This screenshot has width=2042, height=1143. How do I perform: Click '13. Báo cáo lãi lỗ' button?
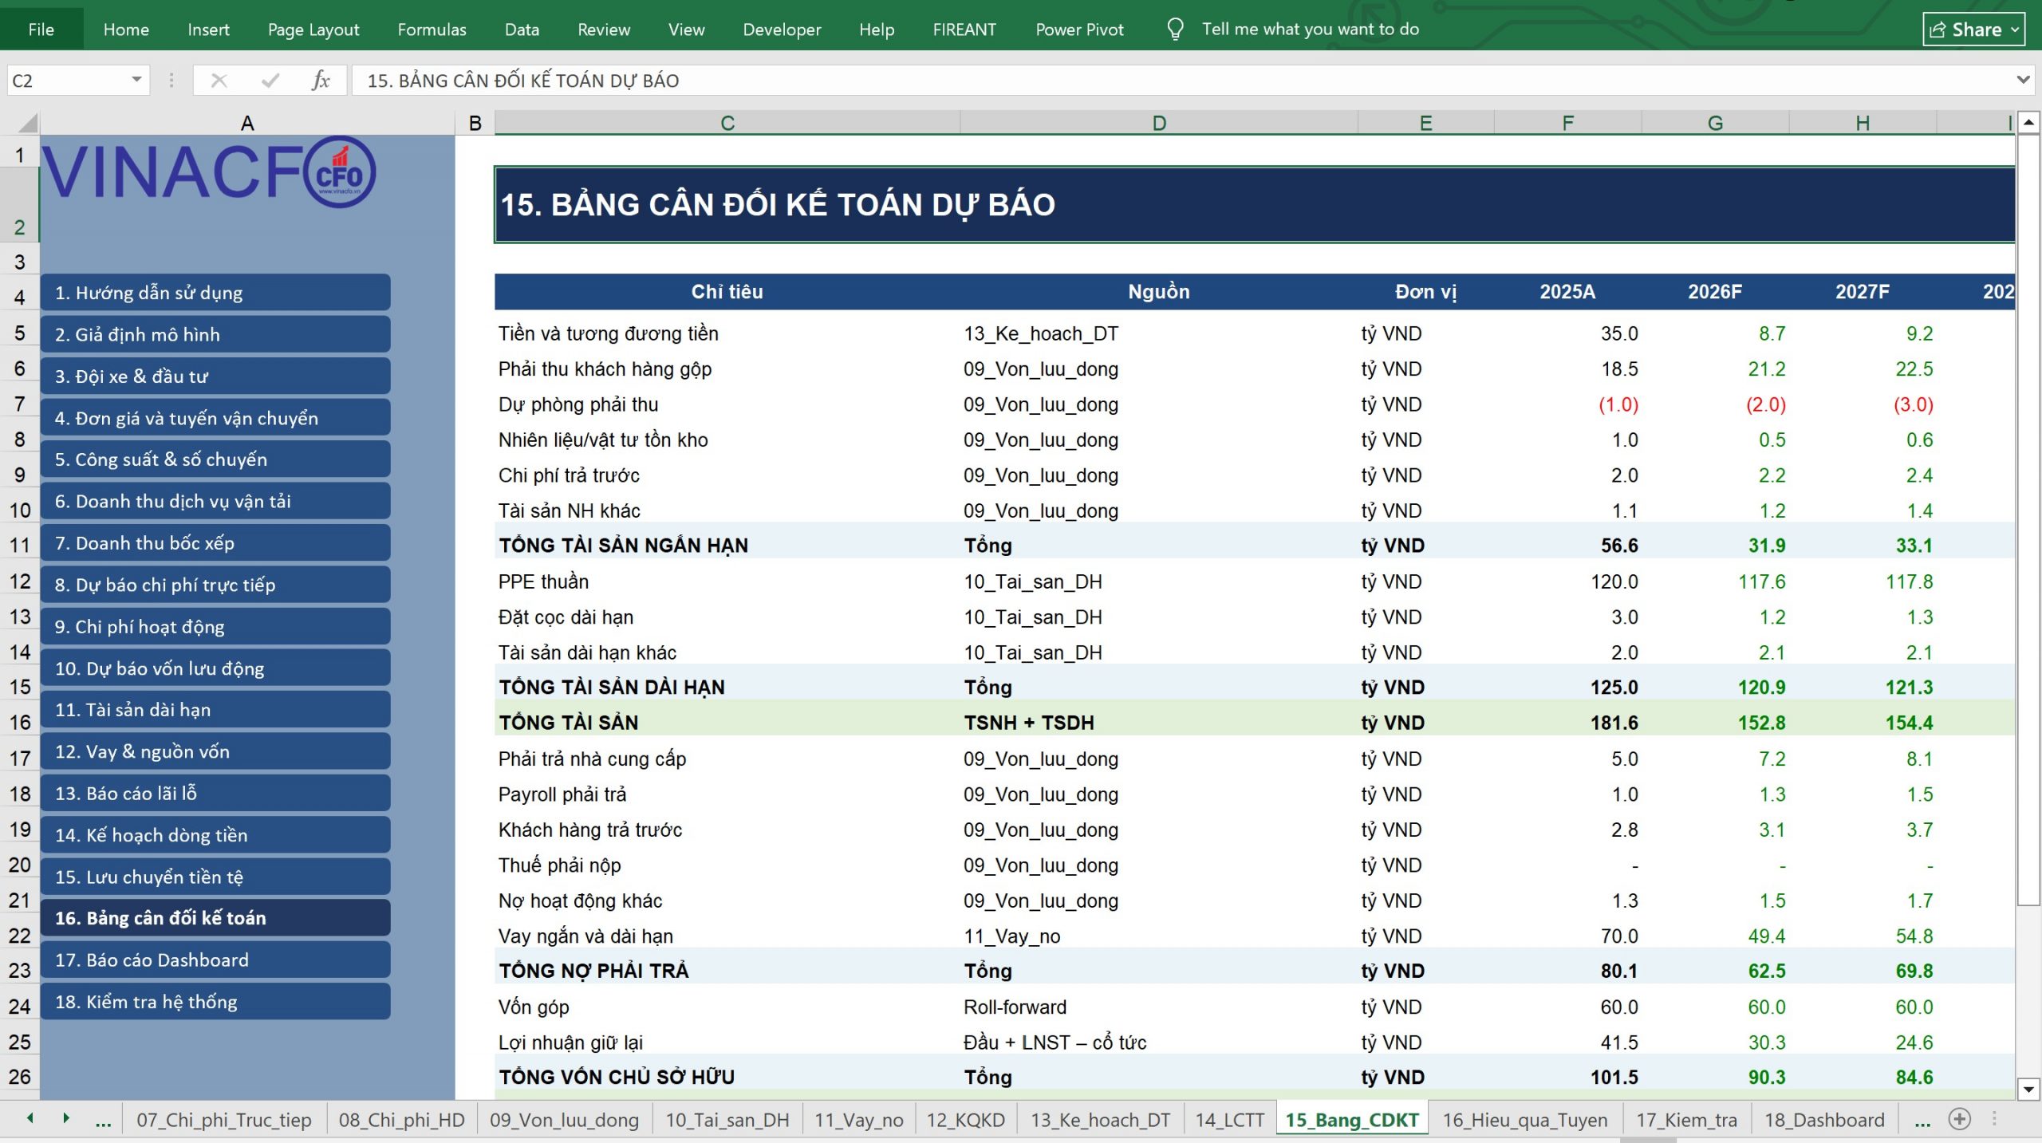(x=215, y=793)
